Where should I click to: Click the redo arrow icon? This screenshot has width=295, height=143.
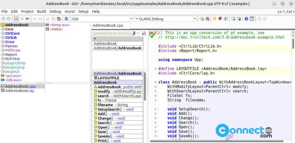point(40,19)
